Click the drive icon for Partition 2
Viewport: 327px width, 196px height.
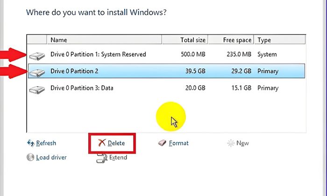37,73
